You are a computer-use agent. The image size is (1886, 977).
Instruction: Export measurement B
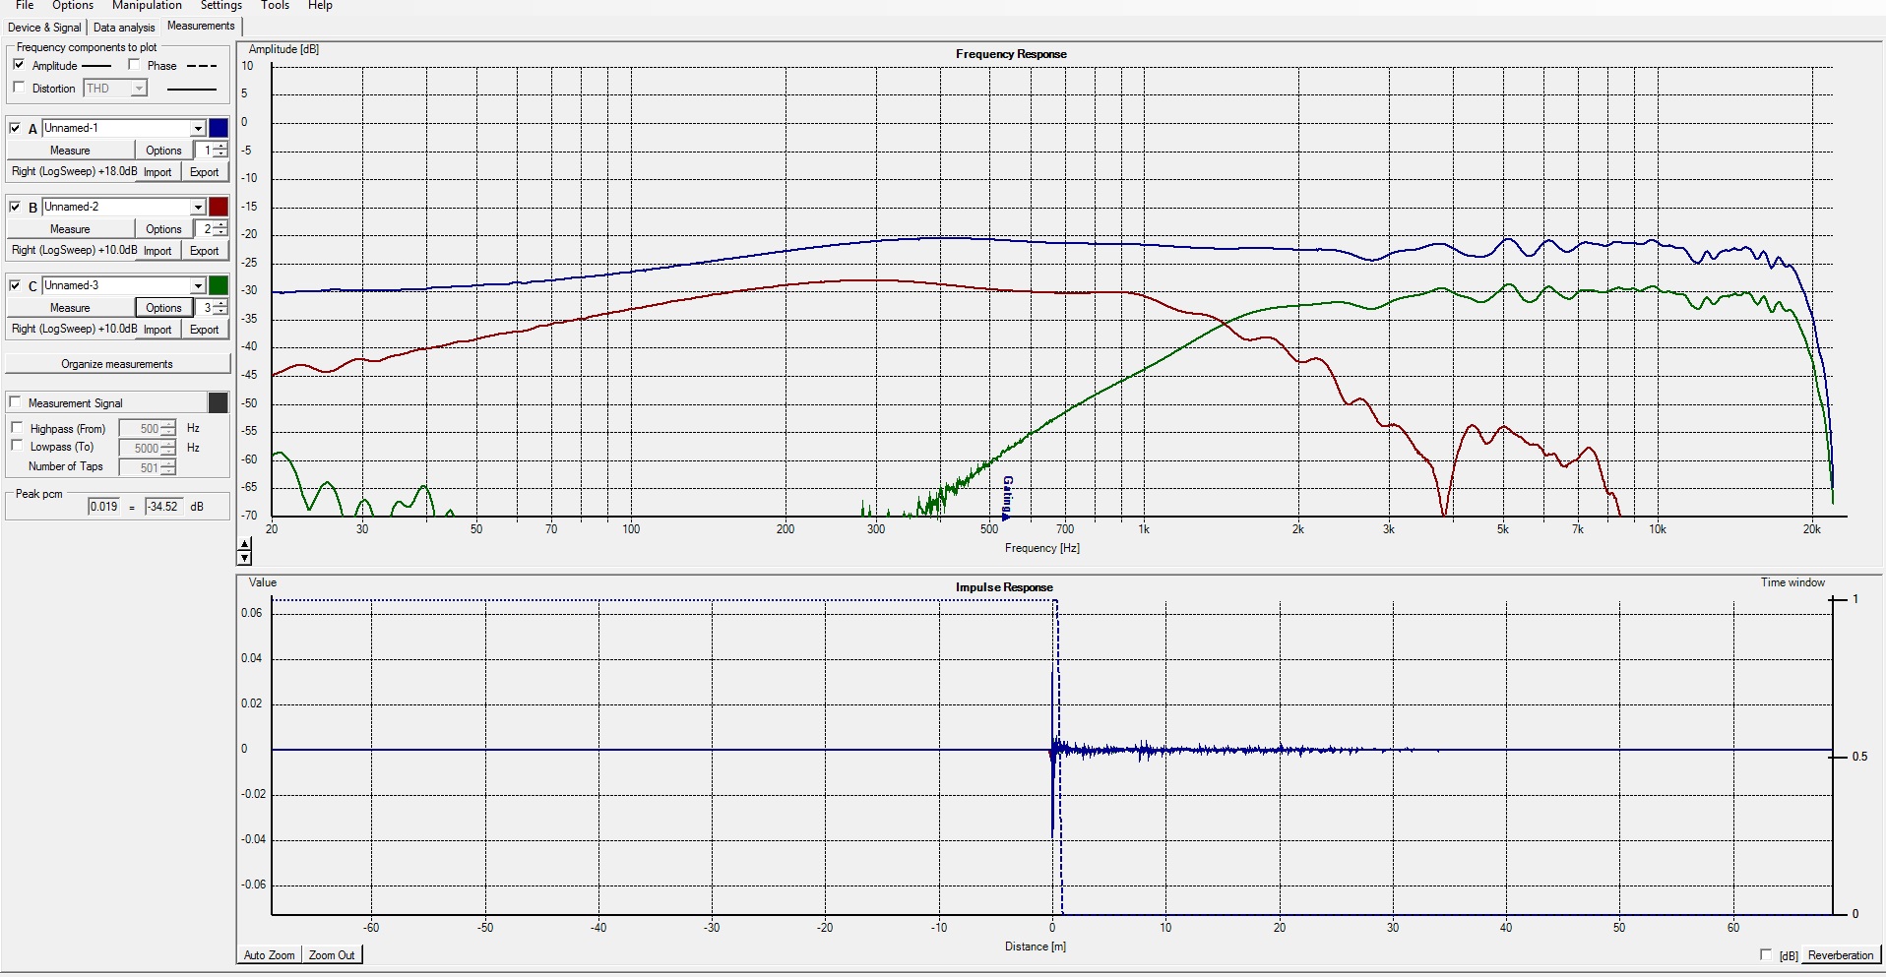click(x=205, y=251)
